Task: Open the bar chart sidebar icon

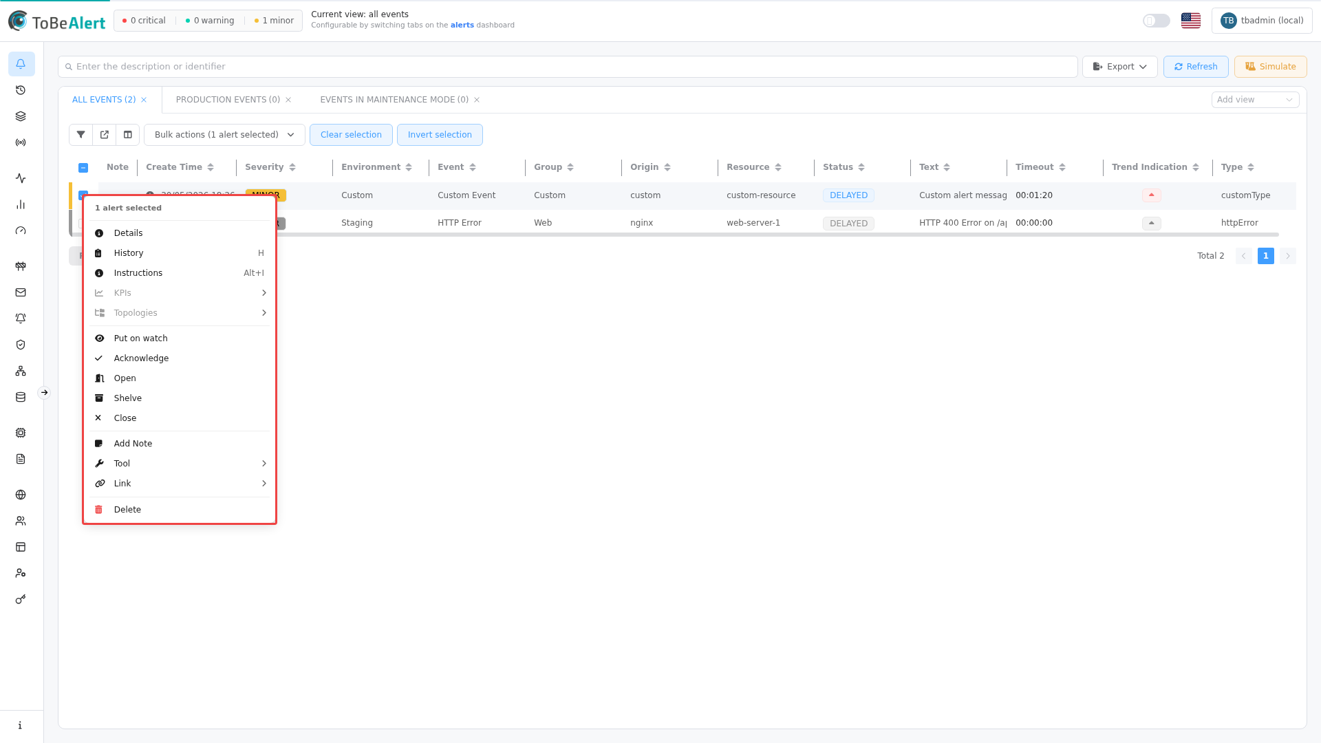Action: coord(21,204)
